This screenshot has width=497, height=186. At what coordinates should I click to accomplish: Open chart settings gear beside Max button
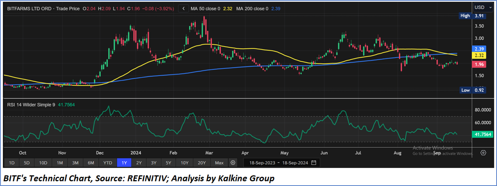coord(233,163)
